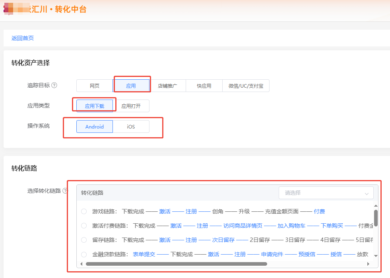
Task: Choose 网页 as tracking target
Action: pos(95,86)
